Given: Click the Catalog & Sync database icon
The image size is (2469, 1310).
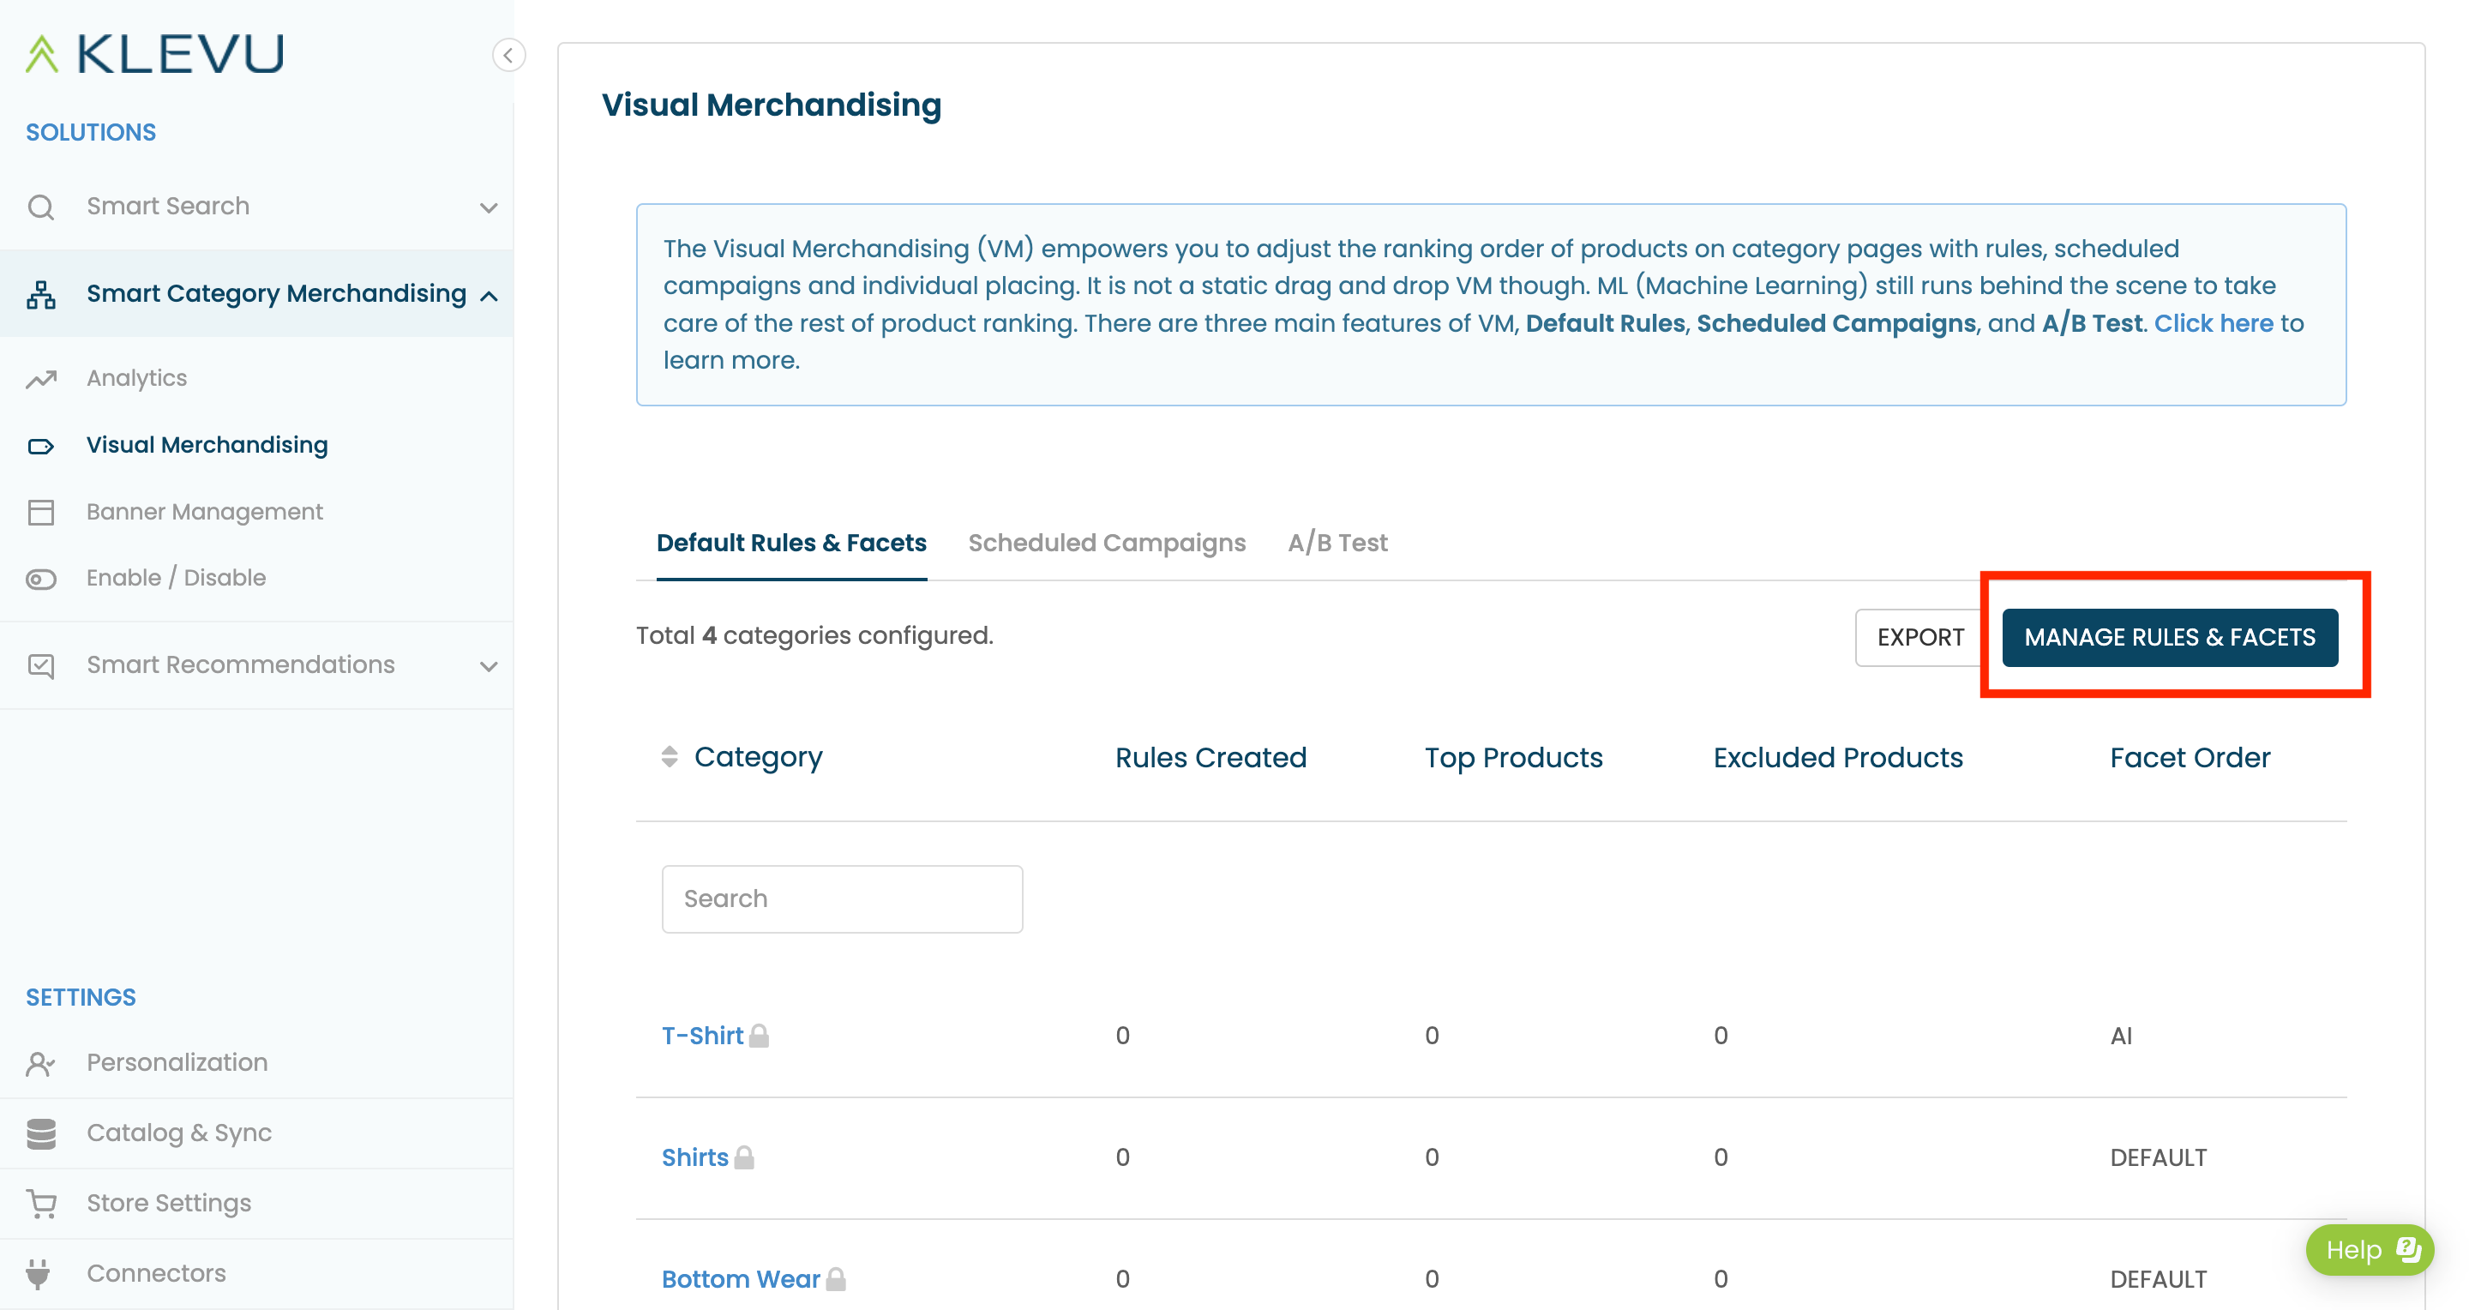Looking at the screenshot, I should [x=41, y=1133].
